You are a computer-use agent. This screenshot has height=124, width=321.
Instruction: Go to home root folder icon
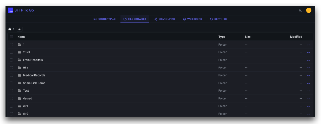[10, 29]
